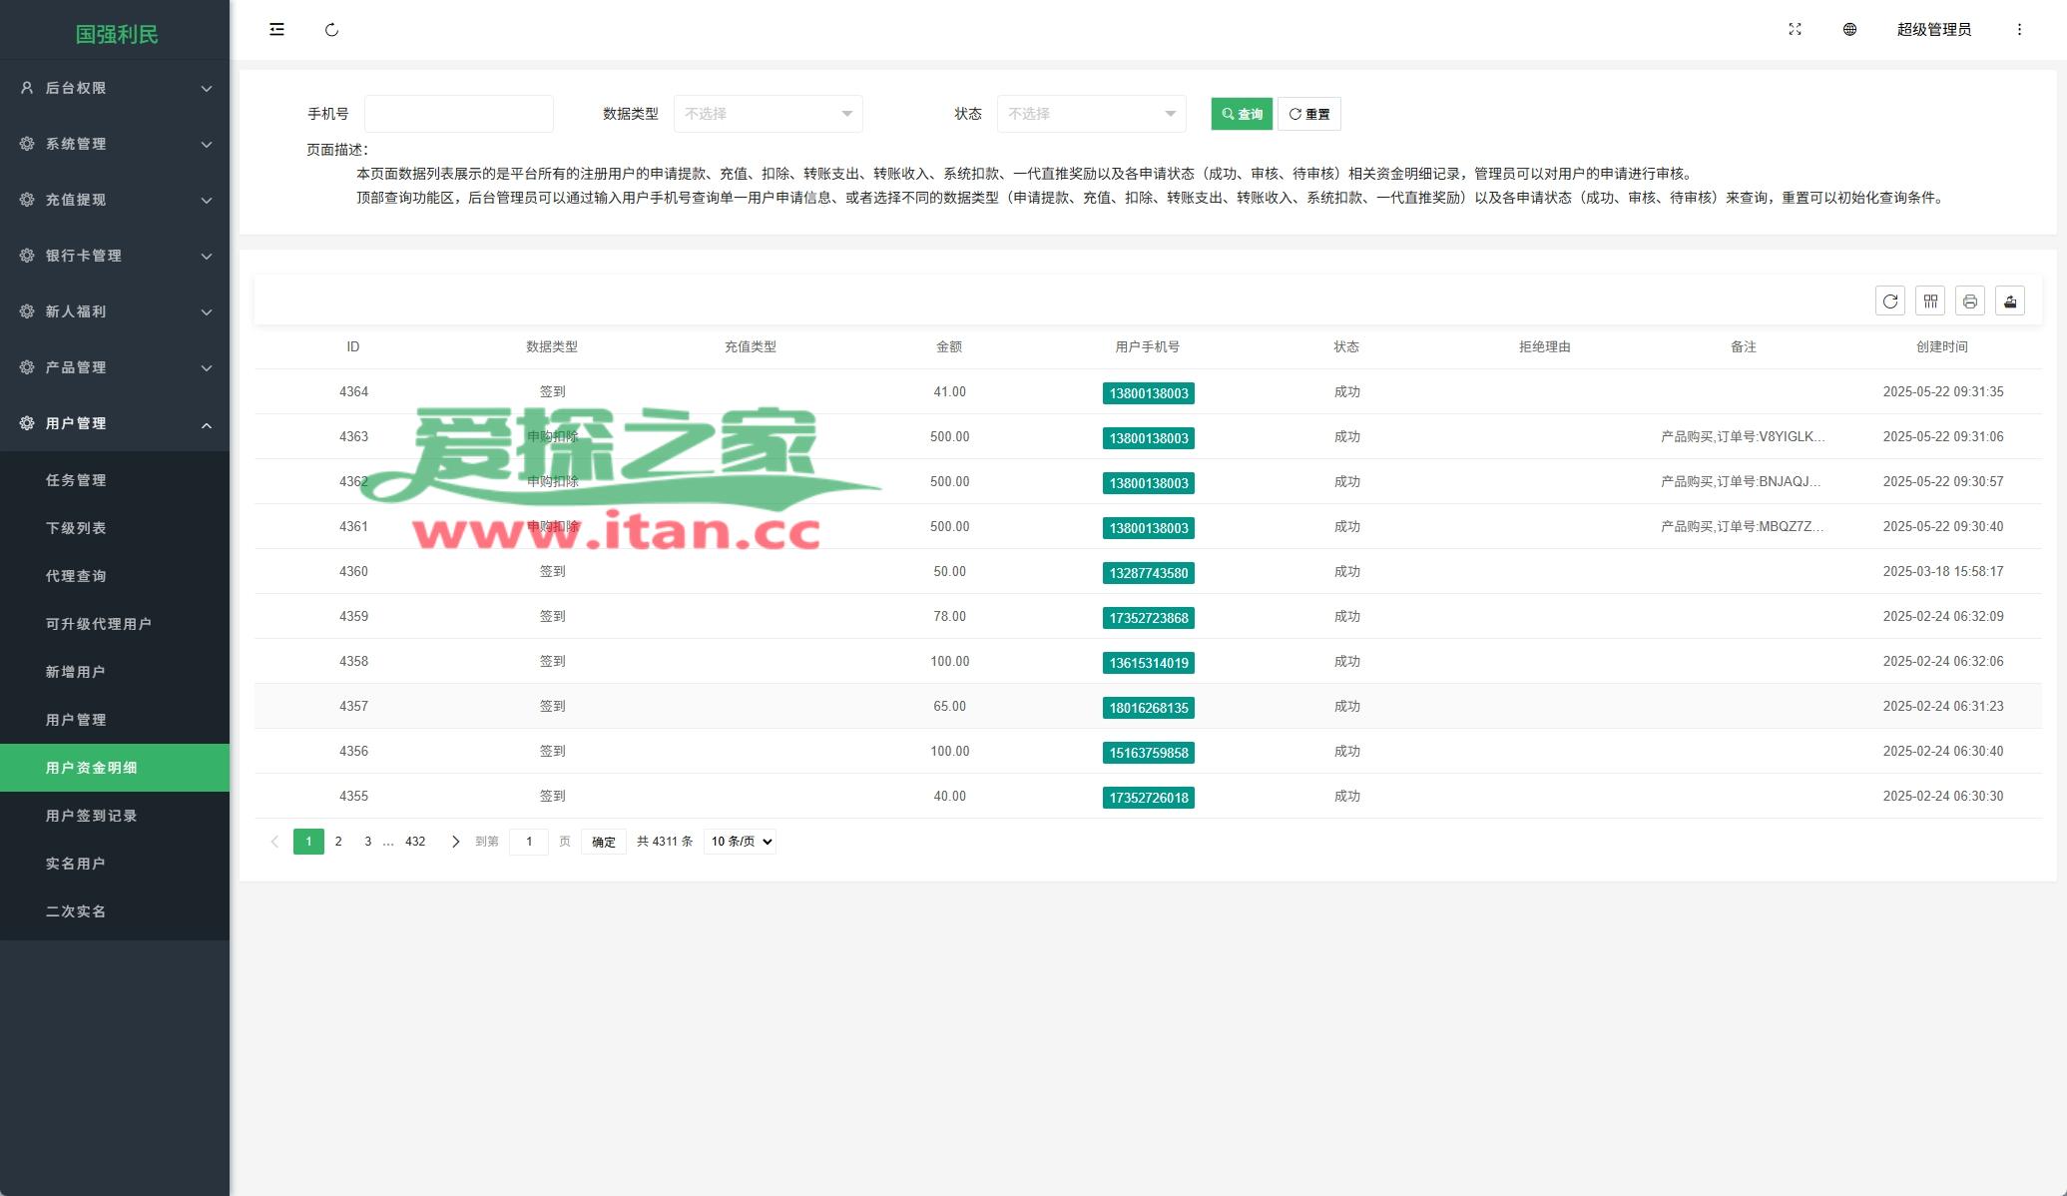Open the 数据类型 dropdown
2067x1196 pixels.
[768, 114]
